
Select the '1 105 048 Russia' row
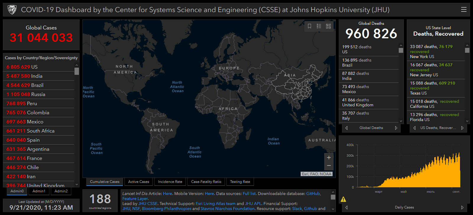pos(39,94)
